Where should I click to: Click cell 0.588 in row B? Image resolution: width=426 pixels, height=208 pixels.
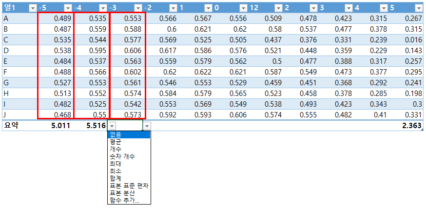coord(133,29)
